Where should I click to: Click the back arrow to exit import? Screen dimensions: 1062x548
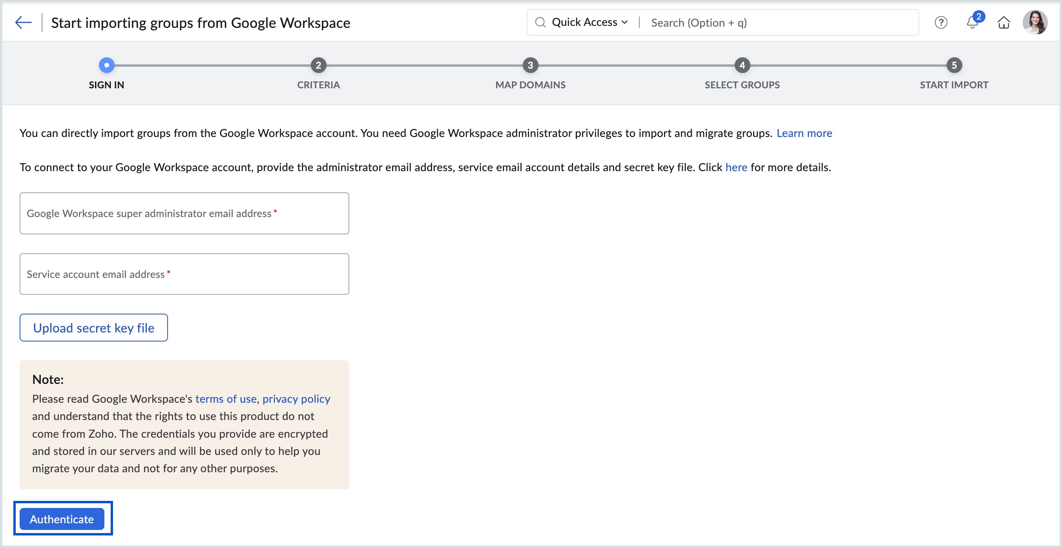[24, 22]
